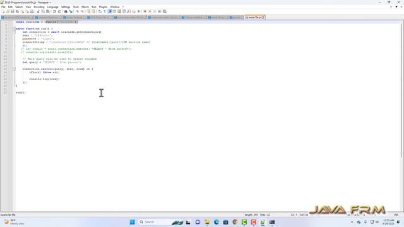Open the Find dialog via binoculars icon

pyautogui.click(x=66, y=11)
